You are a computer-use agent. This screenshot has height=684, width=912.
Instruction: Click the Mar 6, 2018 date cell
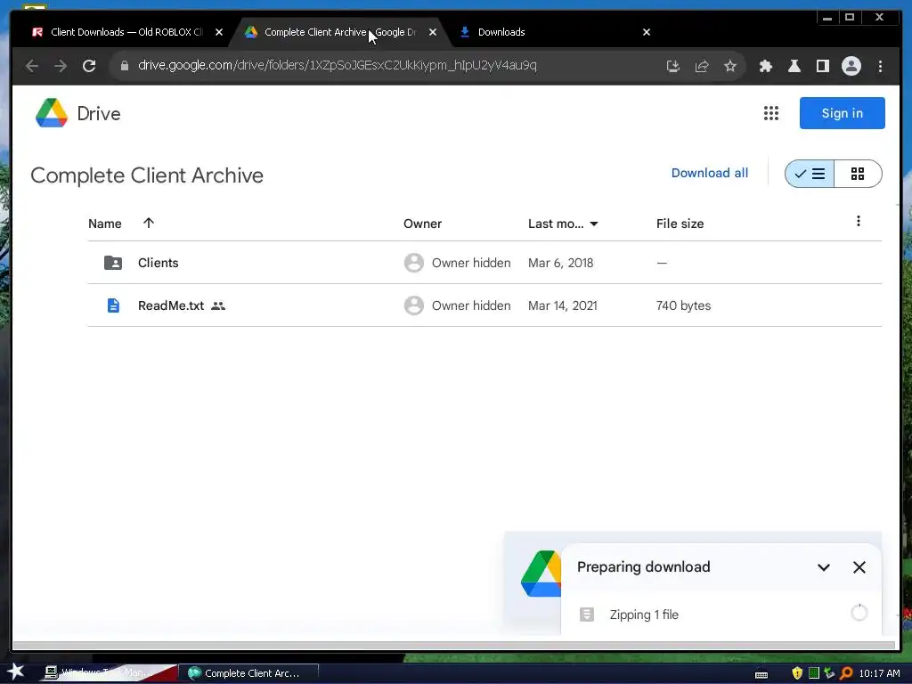click(x=561, y=263)
